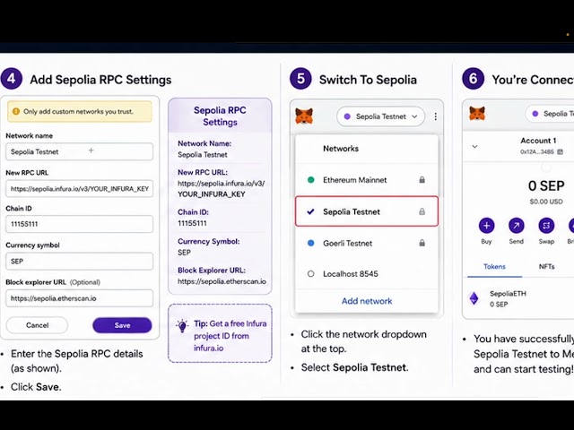Click the lock icon beside Ethereum Mainnet
Image resolution: width=574 pixels, height=430 pixels.
422,180
